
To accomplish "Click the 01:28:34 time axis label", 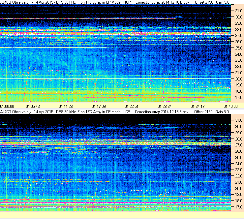I will point(165,107).
